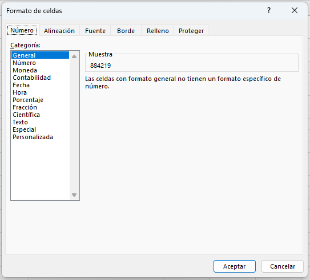Go to the Borde tab

click(126, 31)
